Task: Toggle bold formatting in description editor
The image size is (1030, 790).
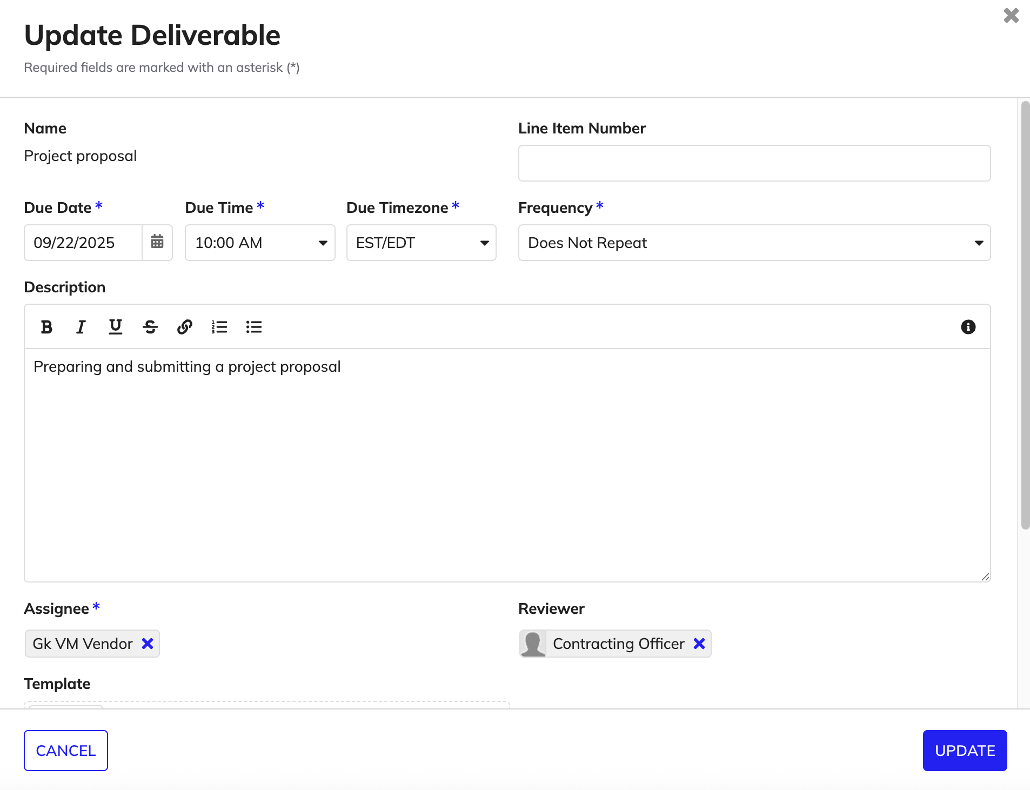Action: (x=46, y=327)
